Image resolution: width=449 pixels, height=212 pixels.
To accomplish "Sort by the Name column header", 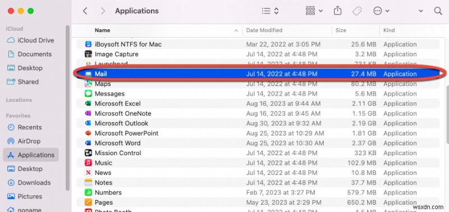I will click(102, 30).
